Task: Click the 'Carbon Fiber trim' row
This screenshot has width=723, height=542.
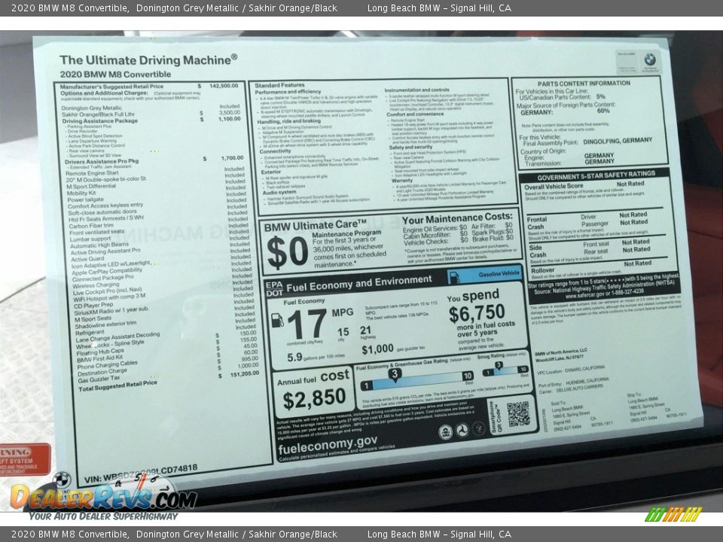Action: [91, 226]
